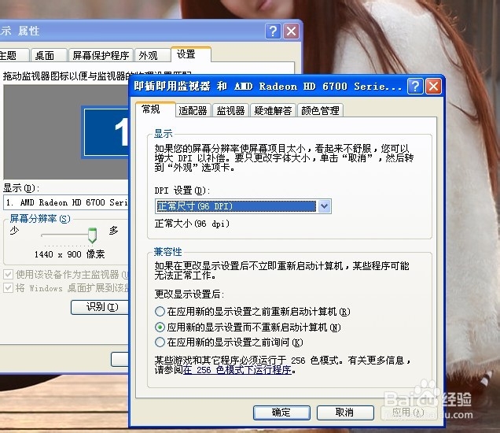The image size is (500, 433).
Task: Click the 取消 button
Action: [344, 413]
